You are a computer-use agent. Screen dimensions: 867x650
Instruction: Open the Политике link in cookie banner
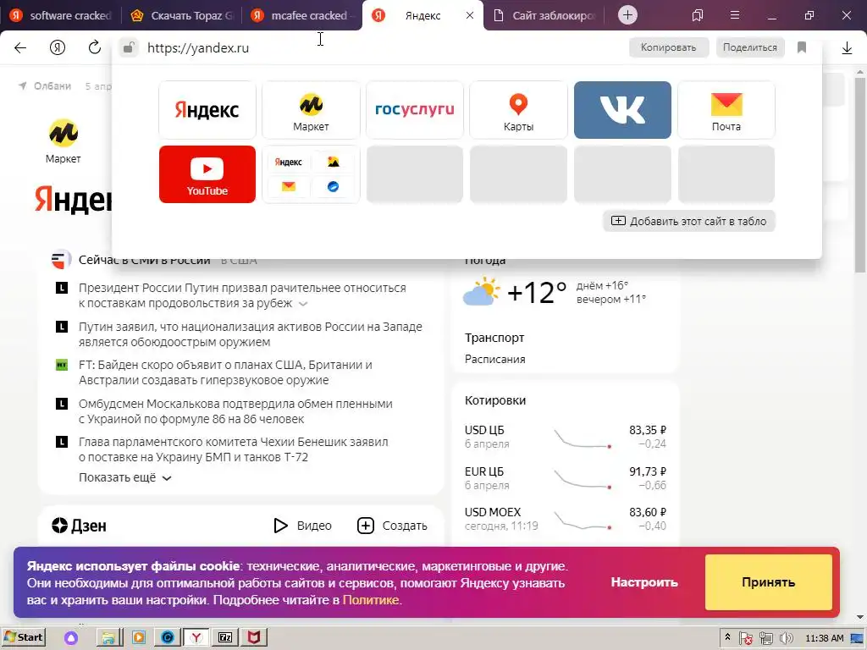371,600
